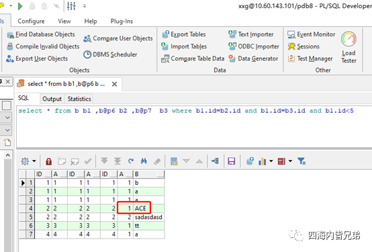Run the query with the green Execute arrow
Image resolution: width=372 pixels, height=252 pixels.
(20, 6)
